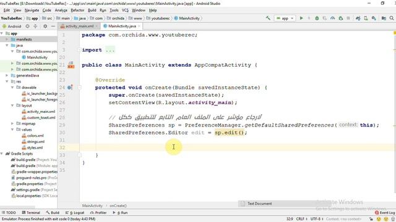Click the greyed Stop square button
The height and width of the screenshot is (222, 396).
(348, 18)
